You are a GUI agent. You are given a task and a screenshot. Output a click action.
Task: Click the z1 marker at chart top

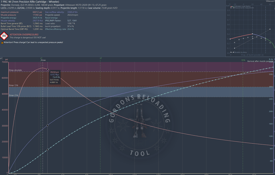tap(41, 58)
